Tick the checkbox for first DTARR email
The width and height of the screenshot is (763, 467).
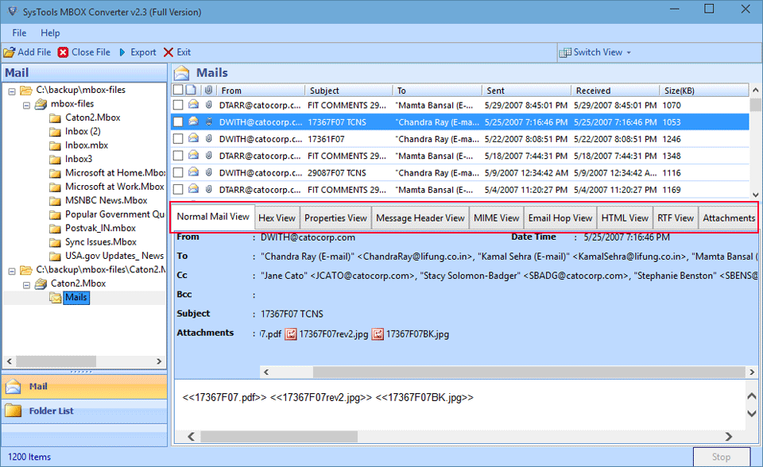click(x=178, y=105)
